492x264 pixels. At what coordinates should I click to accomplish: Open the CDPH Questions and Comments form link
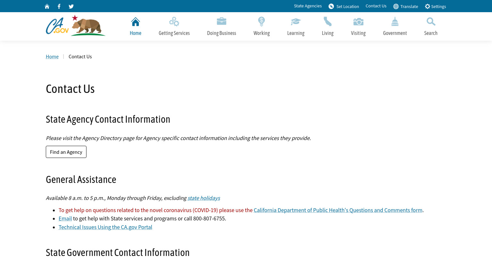tap(338, 210)
